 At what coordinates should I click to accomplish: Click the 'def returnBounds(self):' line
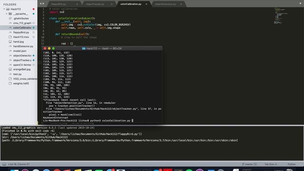[x=72, y=34]
